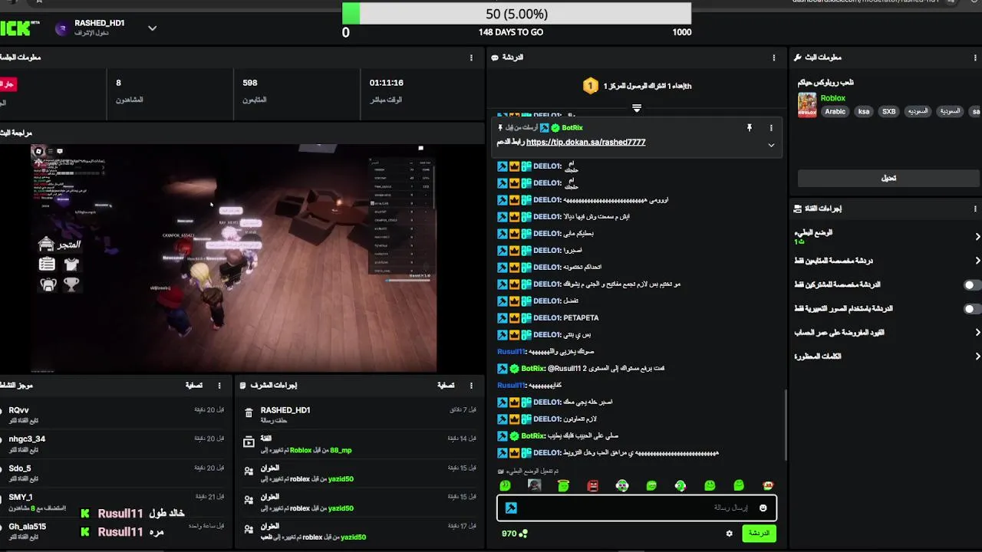Click the gifted subs leaderboard badge
This screenshot has width=982, height=552.
(x=590, y=86)
